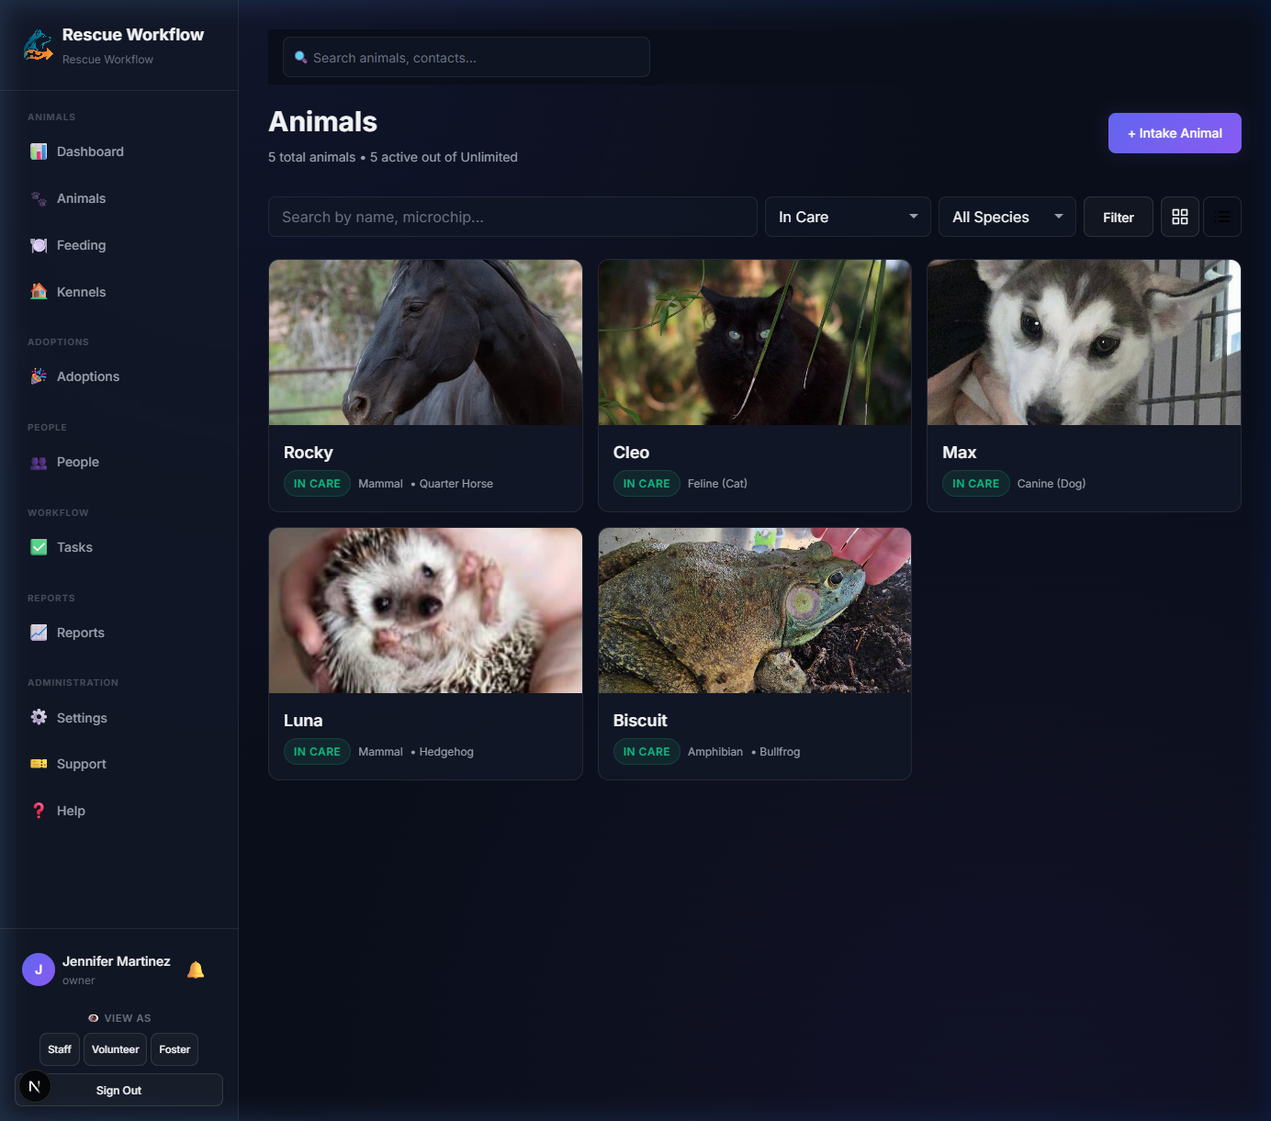Screen dimensions: 1271x1121
Task: Click the Tasks checkmark icon
Action: 39,547
